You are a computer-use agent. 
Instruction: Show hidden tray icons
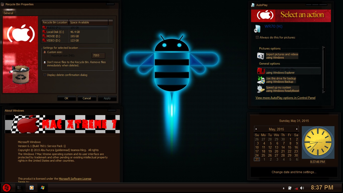(284, 188)
